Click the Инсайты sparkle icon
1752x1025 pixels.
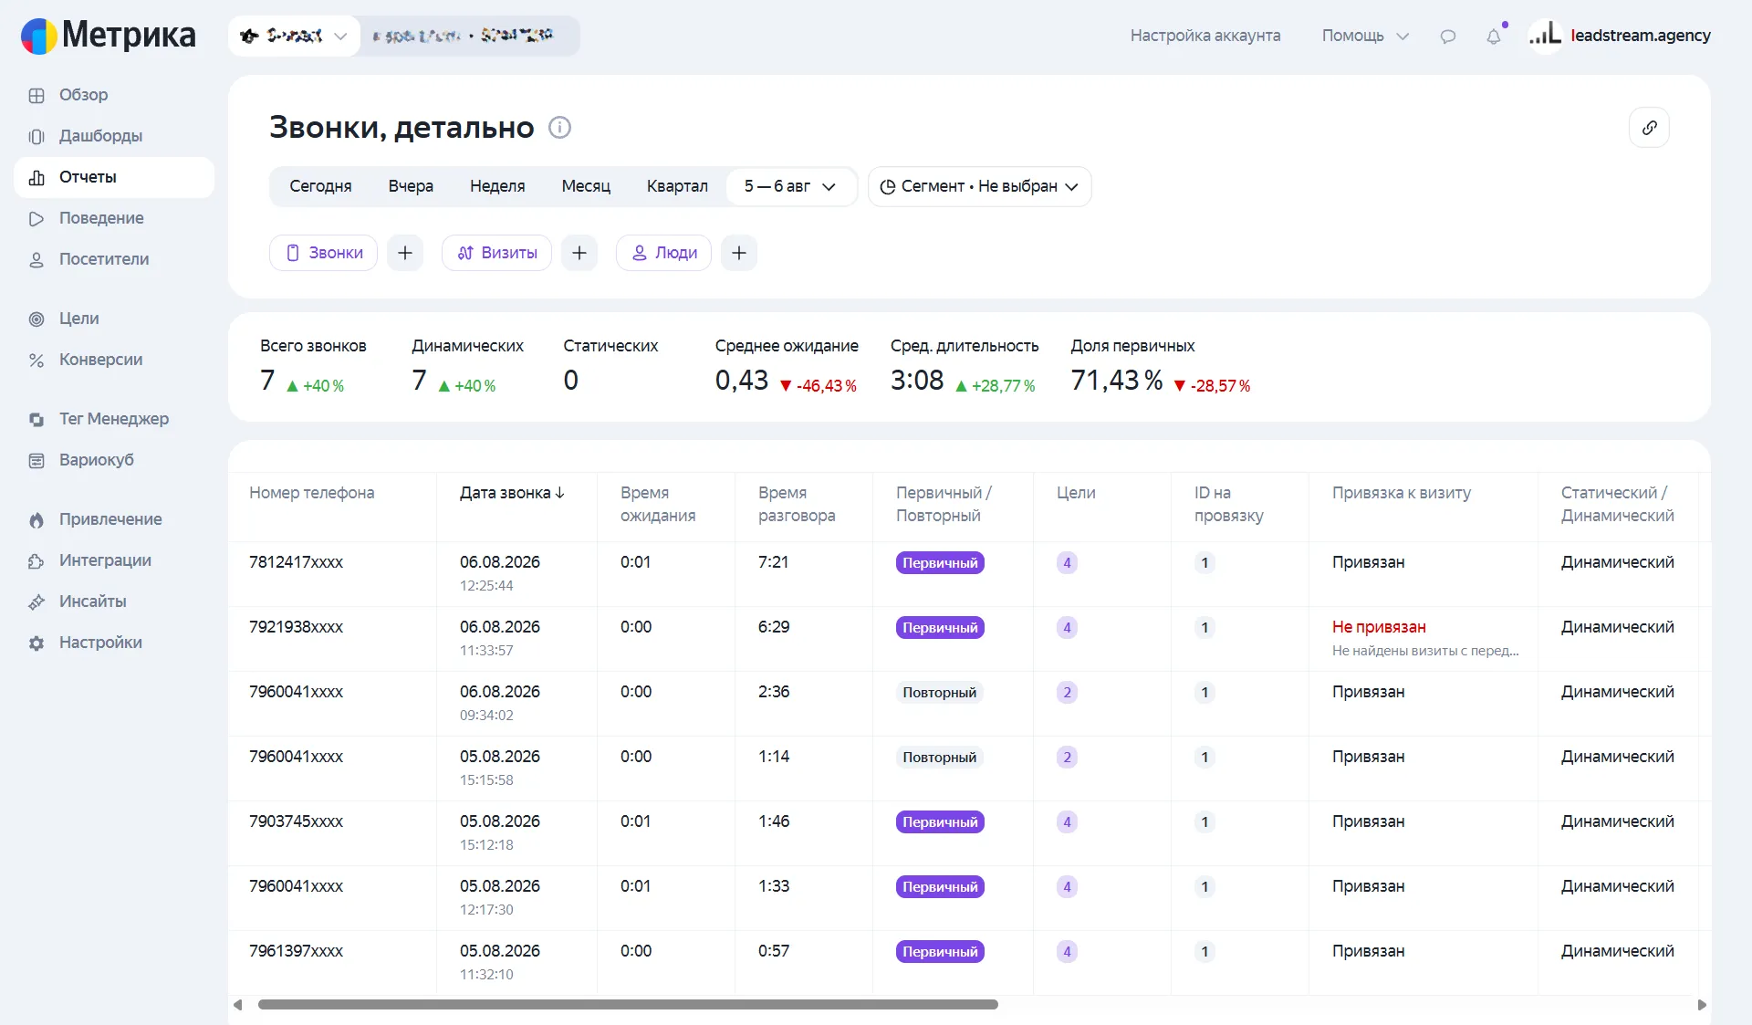(x=36, y=601)
